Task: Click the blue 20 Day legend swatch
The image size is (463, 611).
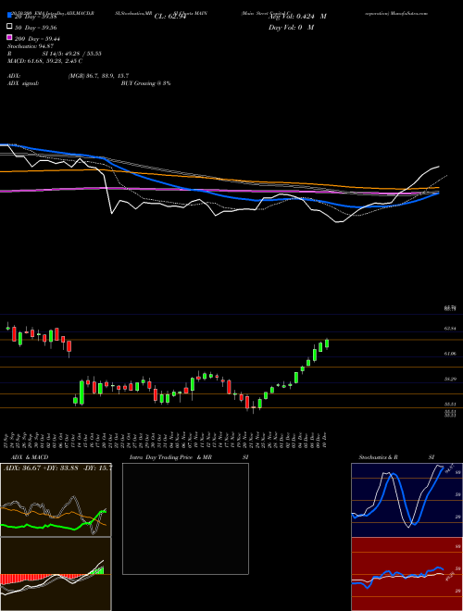Action: tap(10, 16)
